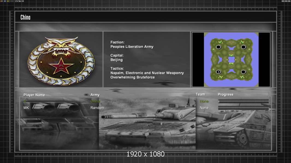Click the 00:00:00 timer in the corner
The width and height of the screenshot is (291, 163).
[286, 1]
